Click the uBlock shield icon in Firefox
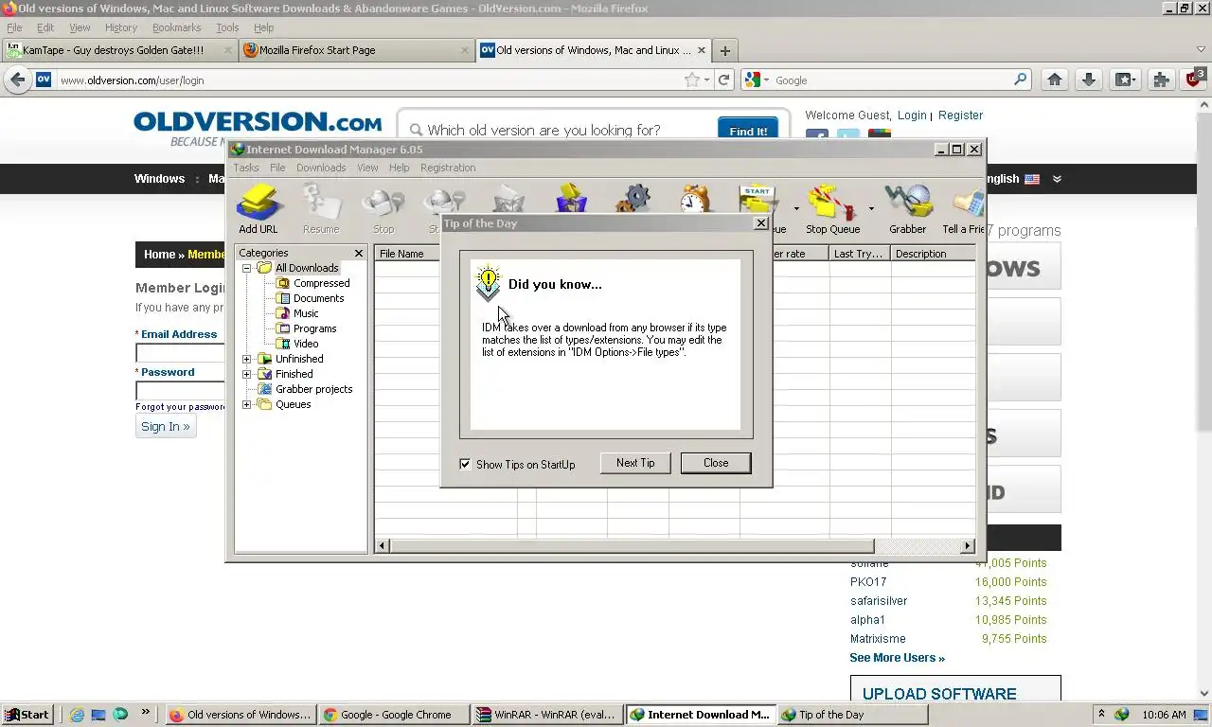Screen dimensions: 1212x727 click(1194, 79)
